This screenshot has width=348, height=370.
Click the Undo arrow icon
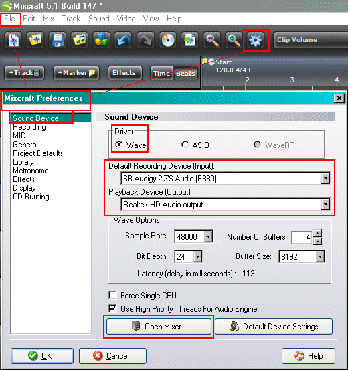123,40
